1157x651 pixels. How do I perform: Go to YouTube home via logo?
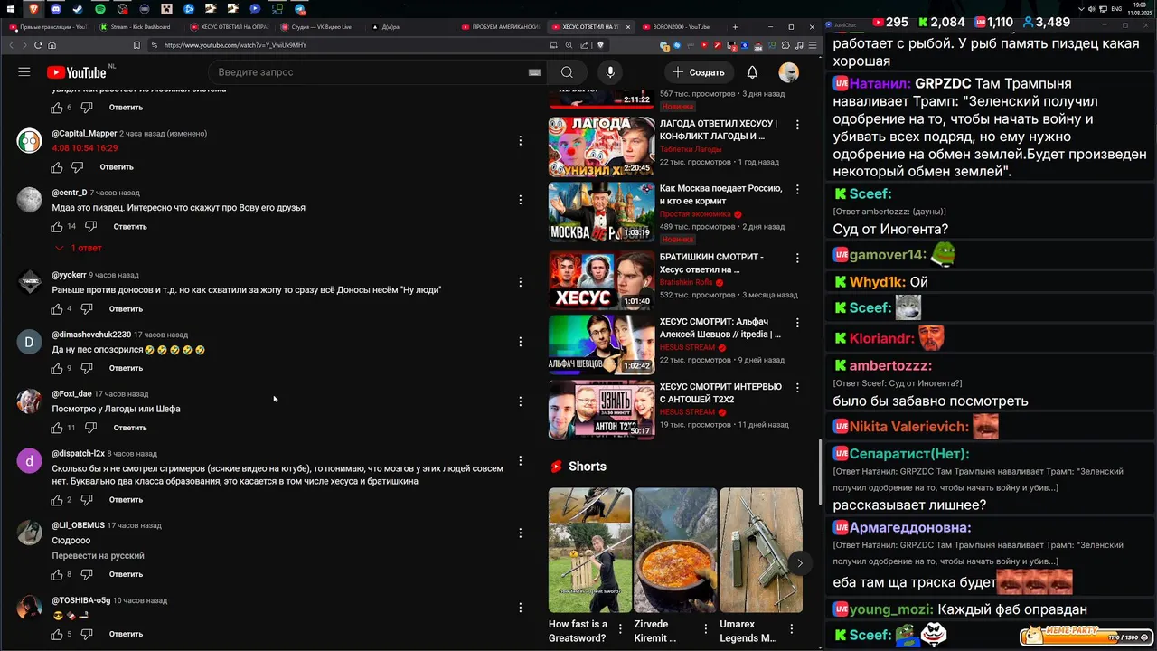point(77,72)
